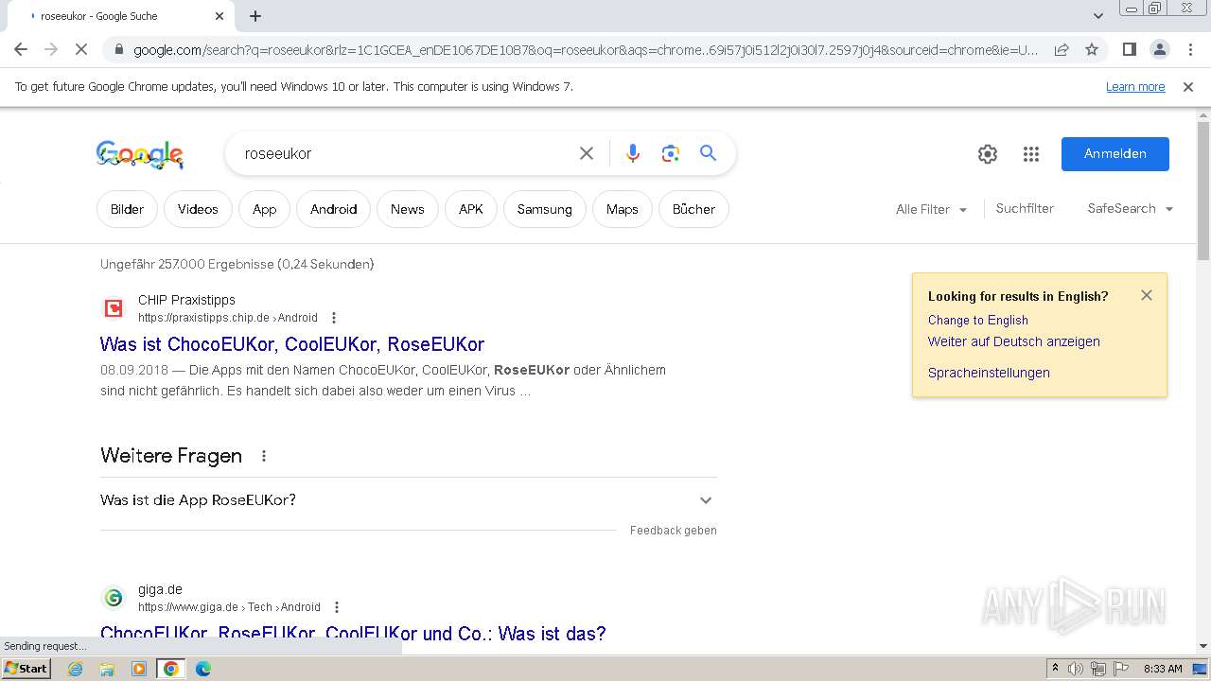Show hidden system tray icons
Viewport: 1211px width, 681px height.
(x=1055, y=669)
